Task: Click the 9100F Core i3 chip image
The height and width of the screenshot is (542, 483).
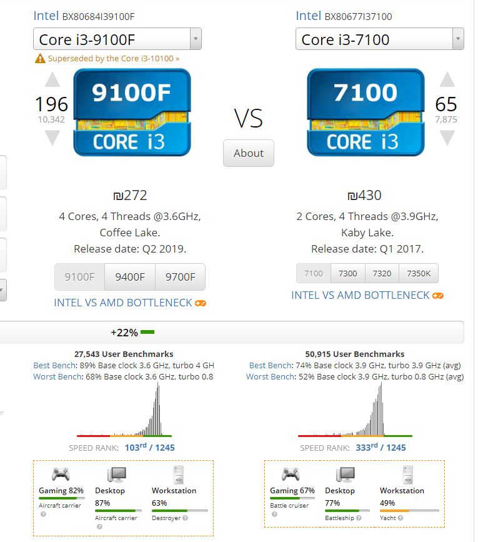Action: (132, 113)
